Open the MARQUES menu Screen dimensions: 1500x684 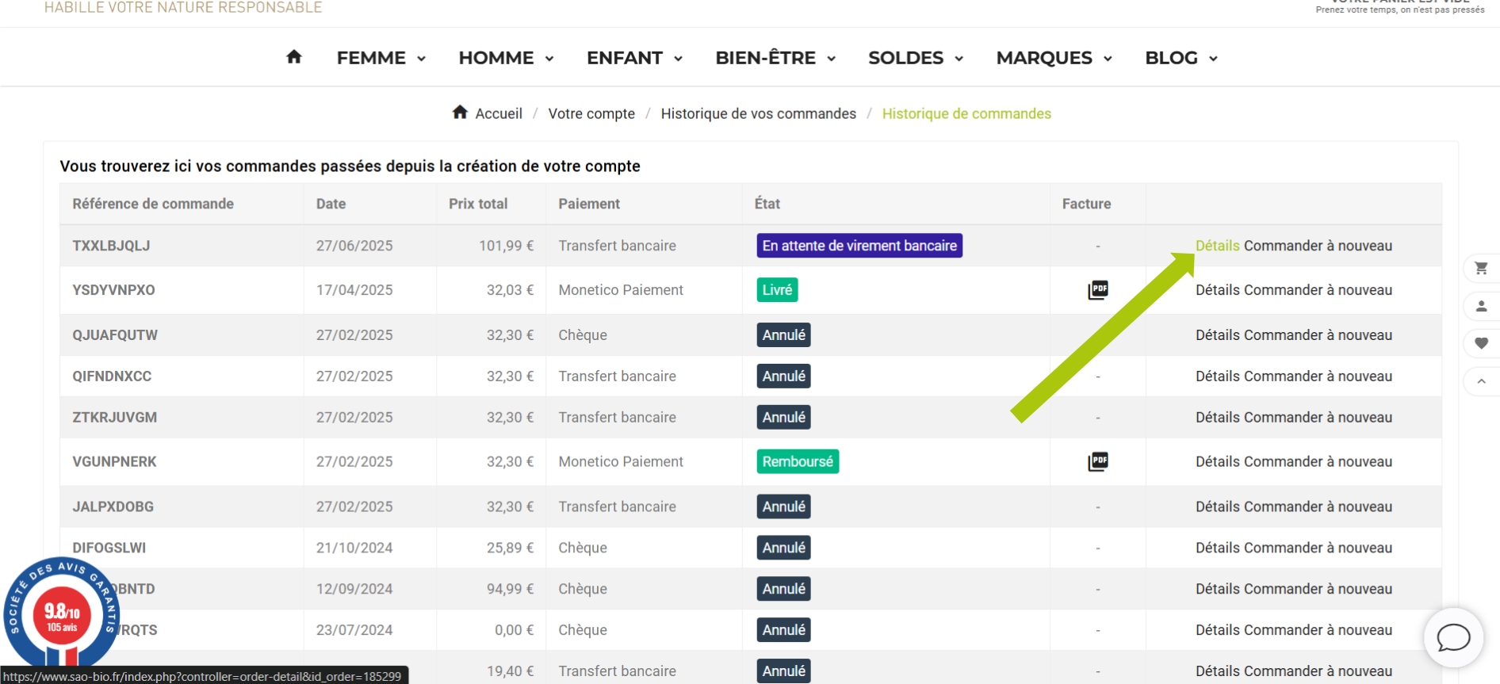tap(1054, 58)
